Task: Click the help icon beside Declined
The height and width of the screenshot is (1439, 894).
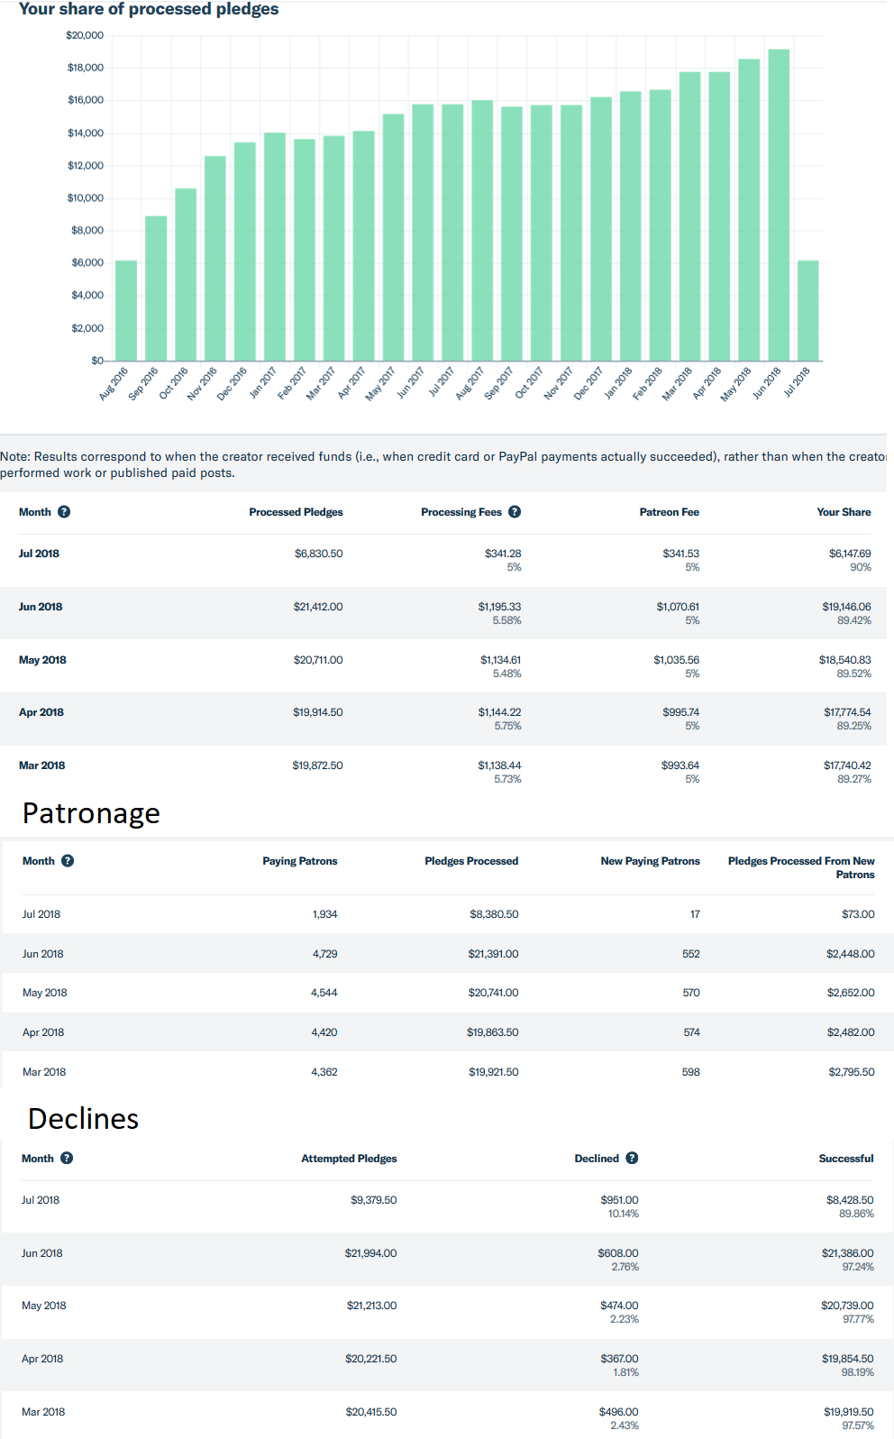Action: 632,1159
